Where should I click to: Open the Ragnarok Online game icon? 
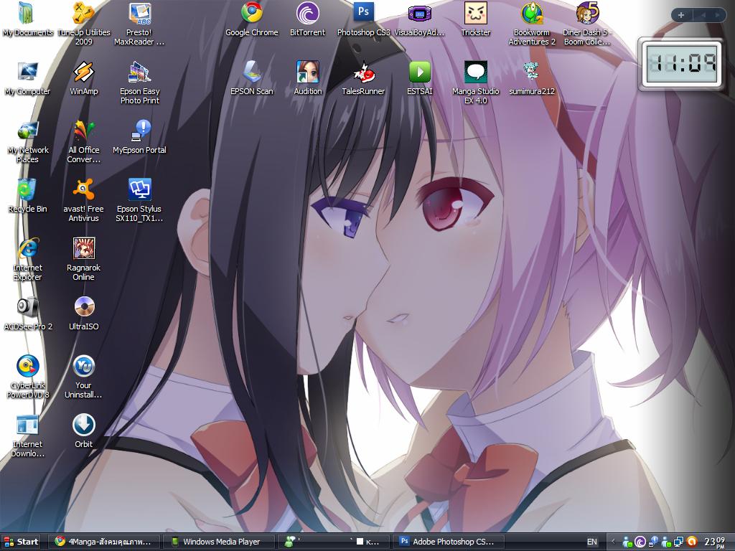(84, 259)
